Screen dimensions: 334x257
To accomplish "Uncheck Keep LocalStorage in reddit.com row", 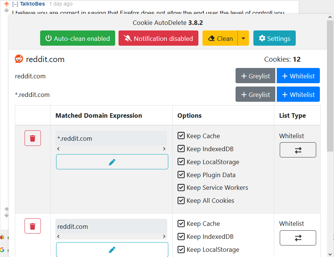I will 181,249.
